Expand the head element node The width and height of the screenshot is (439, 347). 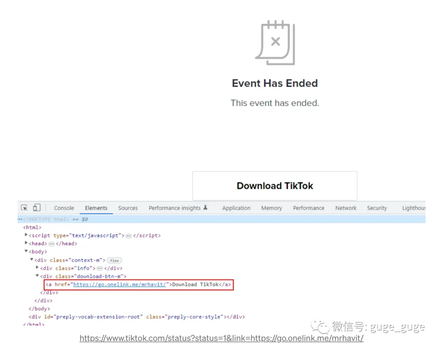click(26, 243)
